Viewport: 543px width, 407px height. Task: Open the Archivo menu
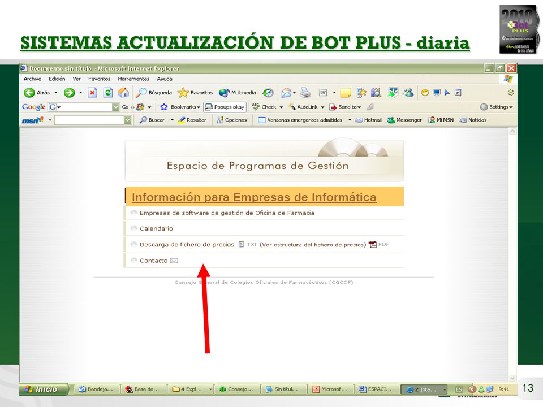click(x=33, y=79)
